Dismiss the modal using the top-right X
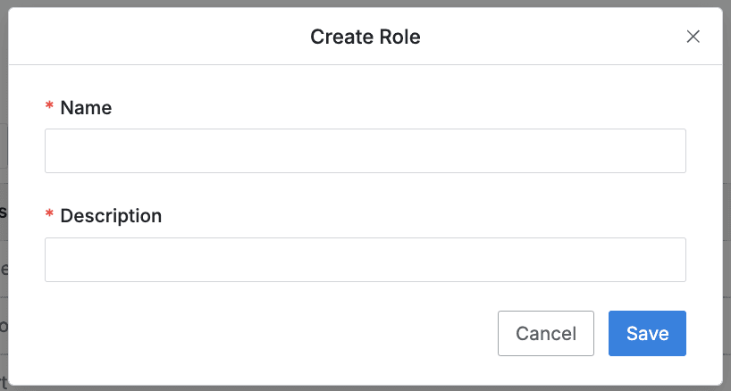 (693, 37)
